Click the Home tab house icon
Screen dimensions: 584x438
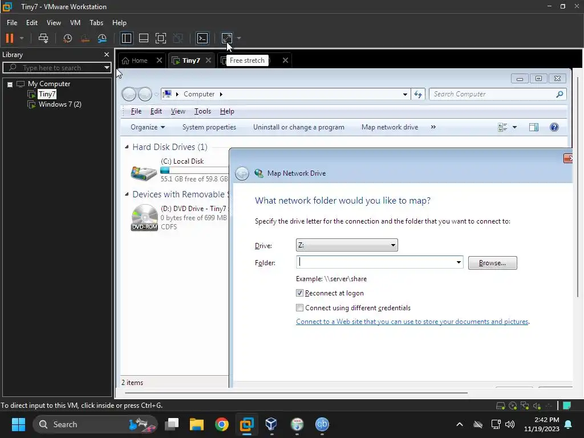click(125, 60)
